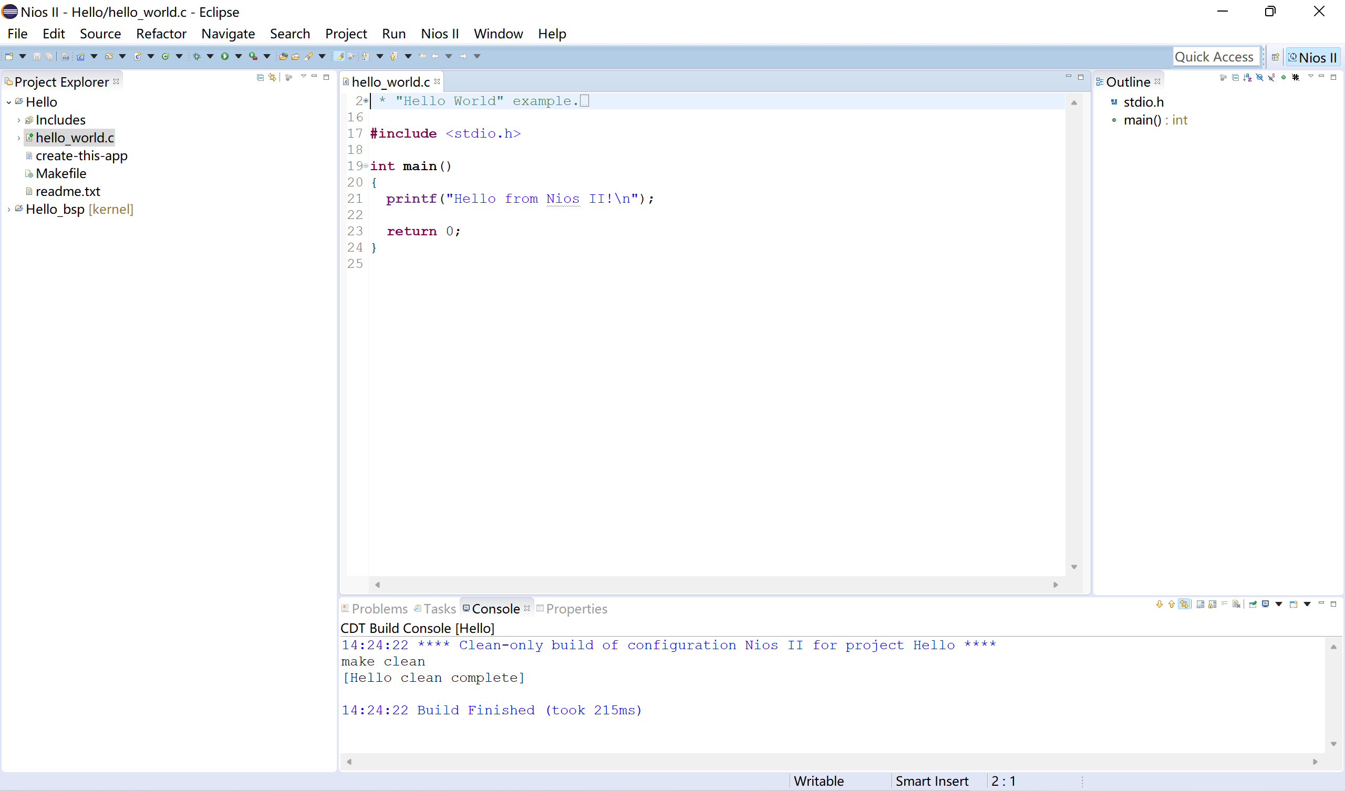Click the new C source file icon
The height and width of the screenshot is (791, 1345).
(x=137, y=57)
